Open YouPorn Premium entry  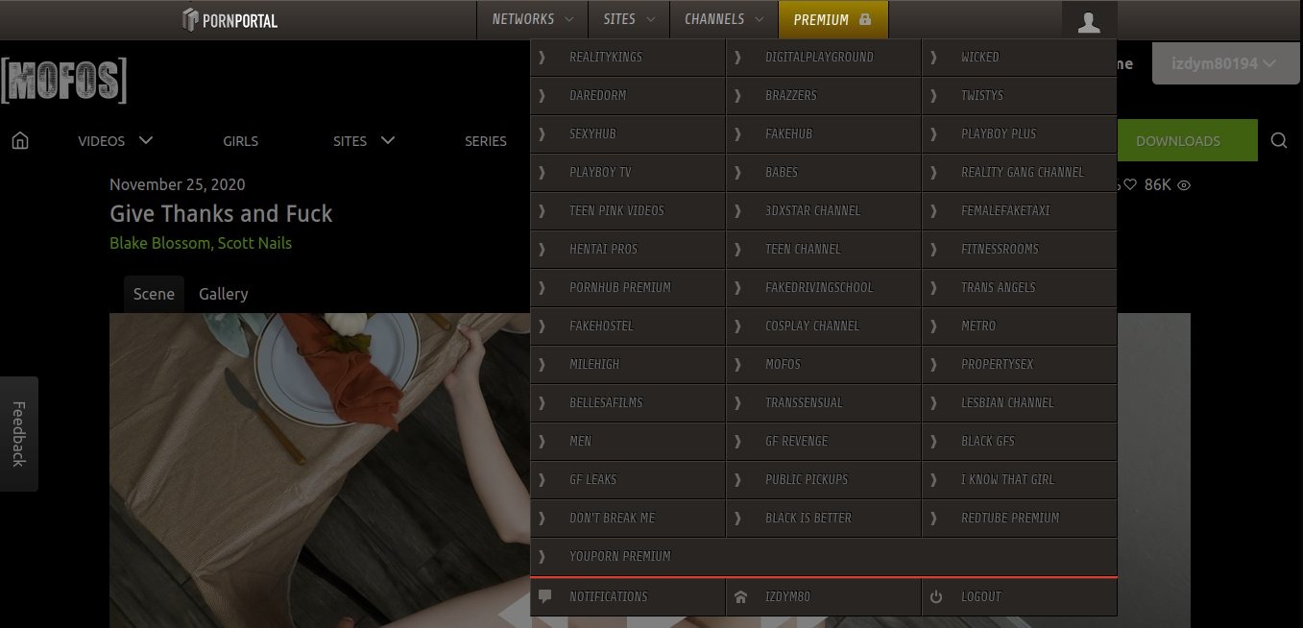(824, 556)
